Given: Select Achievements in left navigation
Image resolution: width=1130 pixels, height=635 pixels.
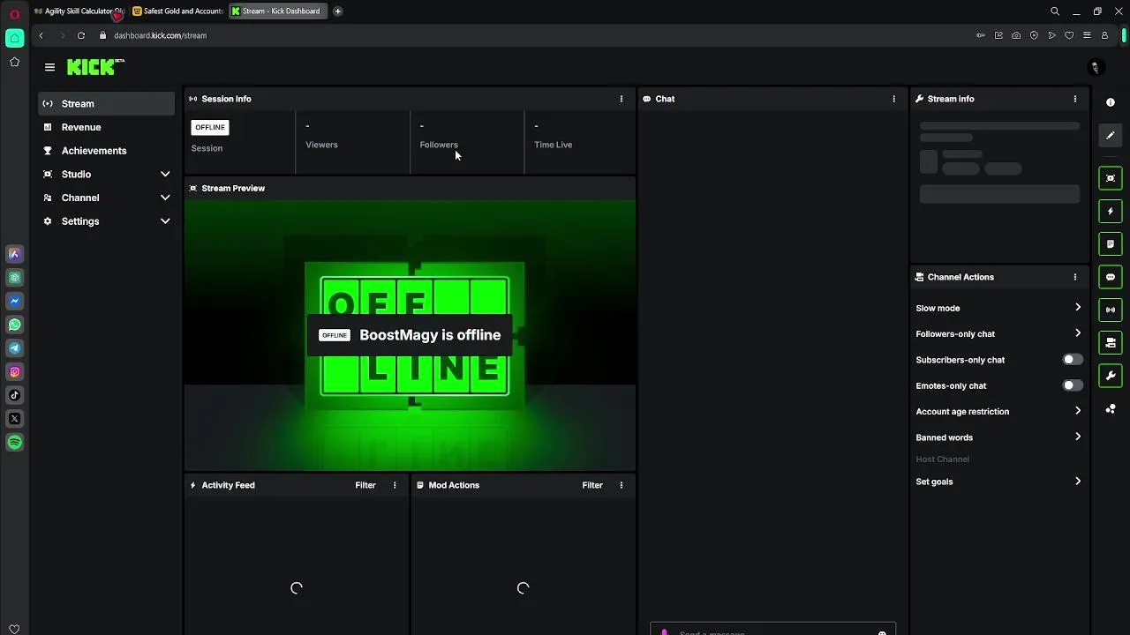Looking at the screenshot, I should coord(107,151).
